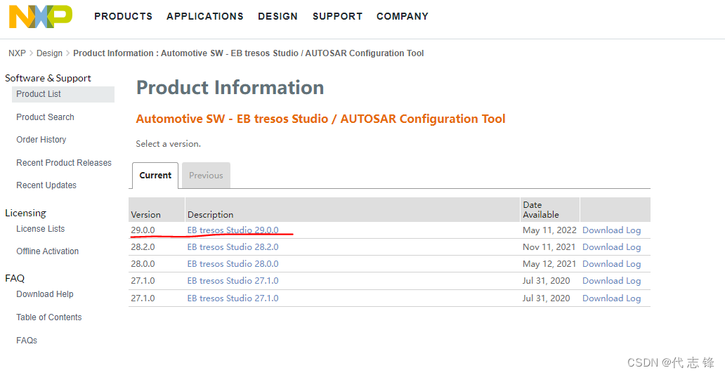Open the APPLICATIONS menu

pos(205,16)
